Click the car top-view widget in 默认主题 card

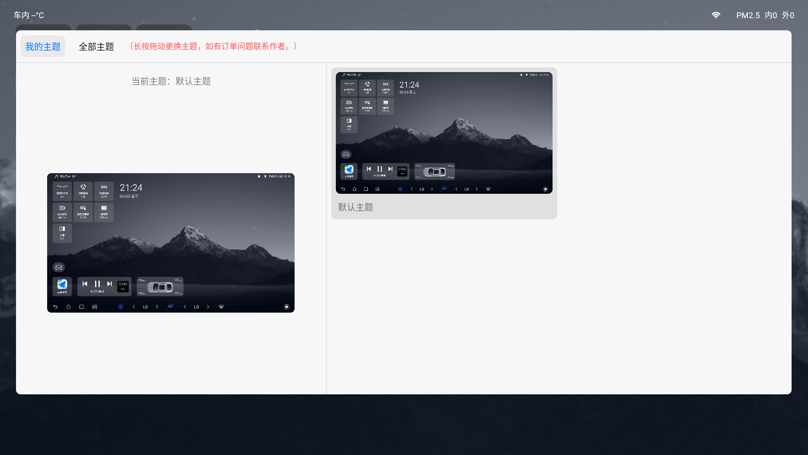(434, 171)
